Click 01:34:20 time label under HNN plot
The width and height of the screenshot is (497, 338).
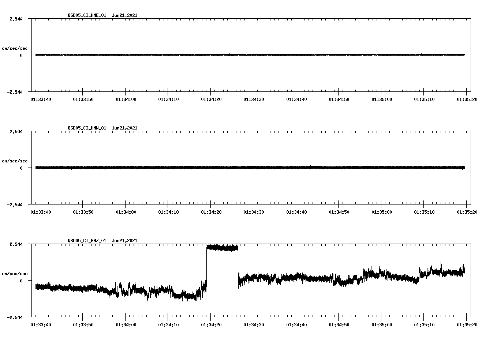tap(211, 212)
